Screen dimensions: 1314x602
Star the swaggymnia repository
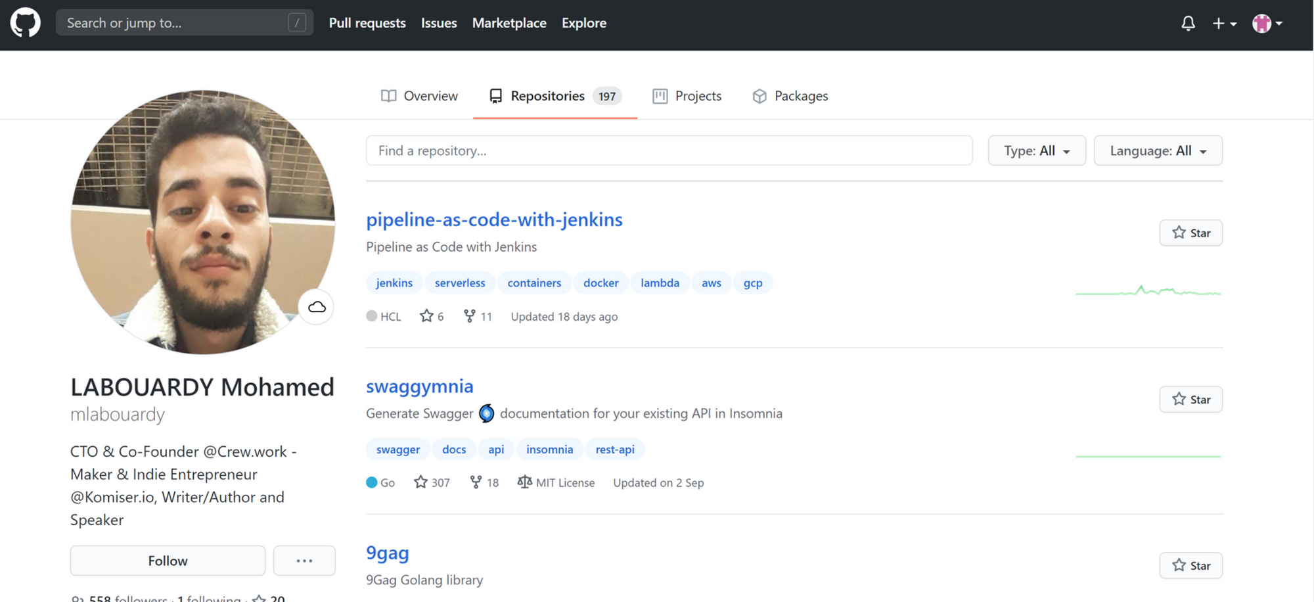click(1190, 399)
